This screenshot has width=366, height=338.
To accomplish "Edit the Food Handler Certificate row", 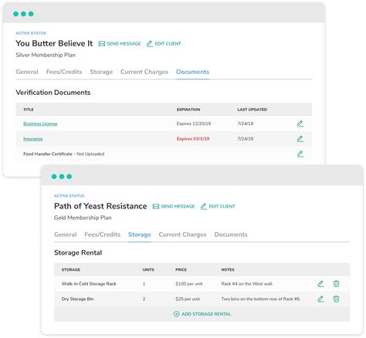I will 300,154.
